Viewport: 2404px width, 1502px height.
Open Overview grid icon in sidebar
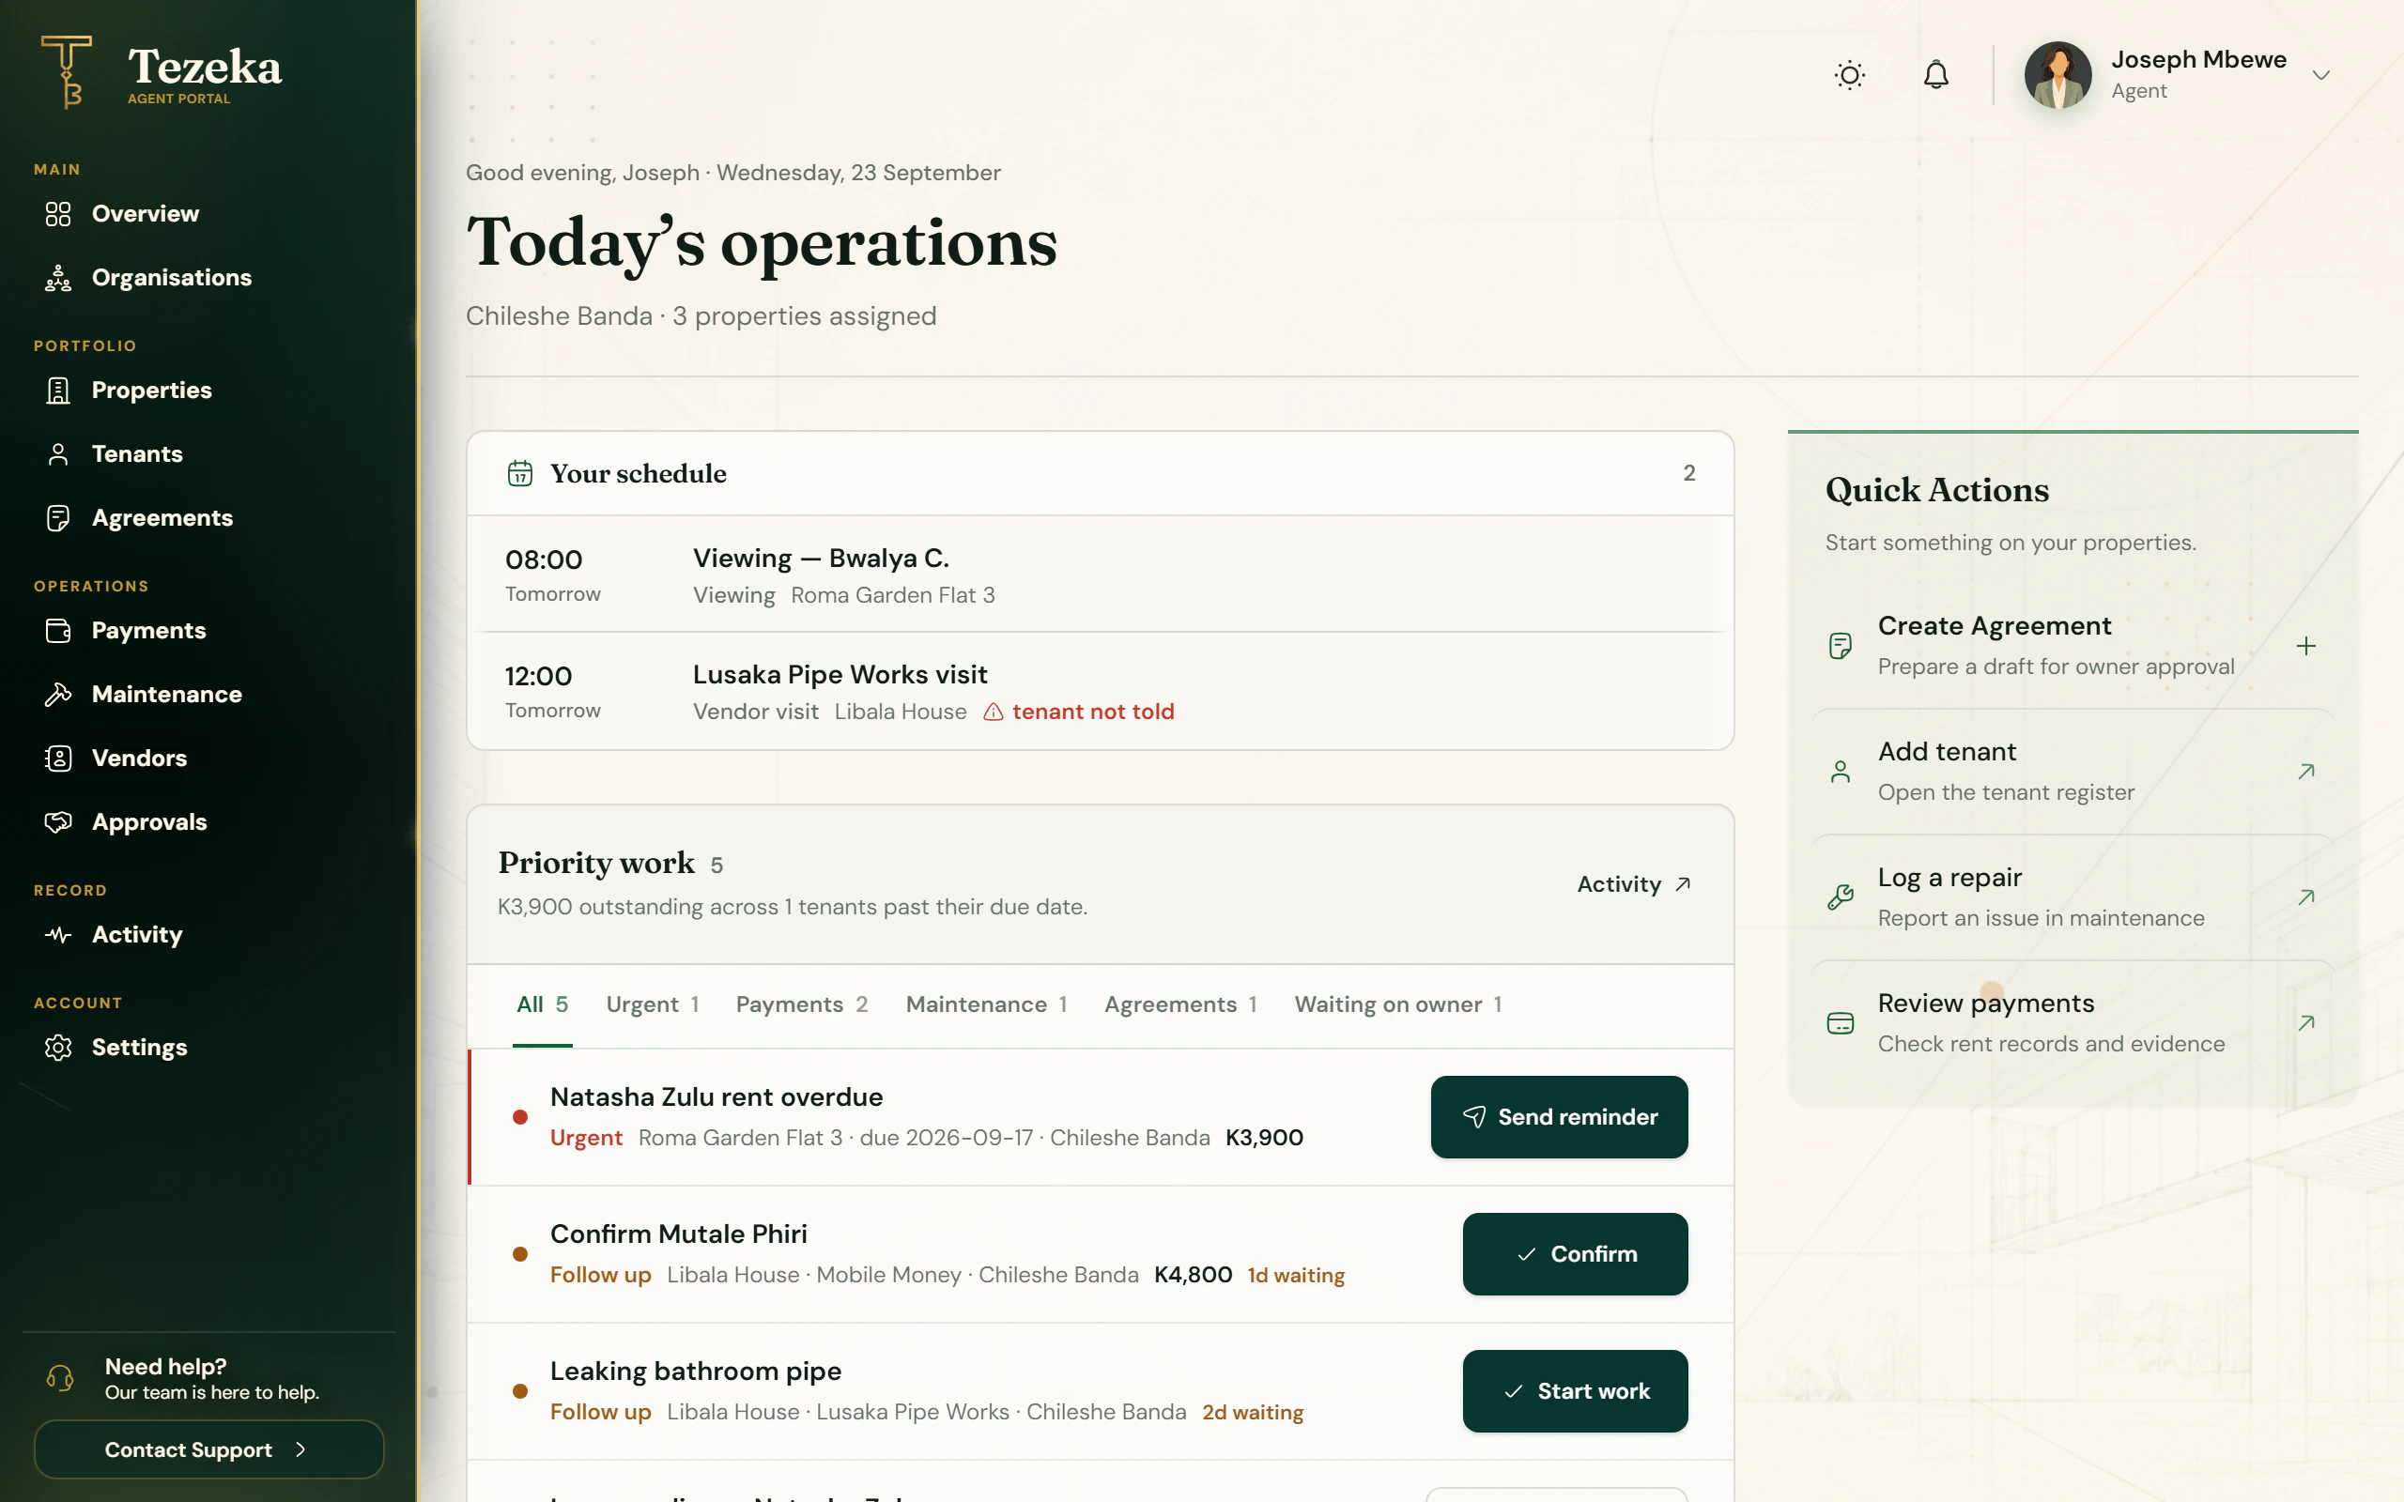coord(58,214)
